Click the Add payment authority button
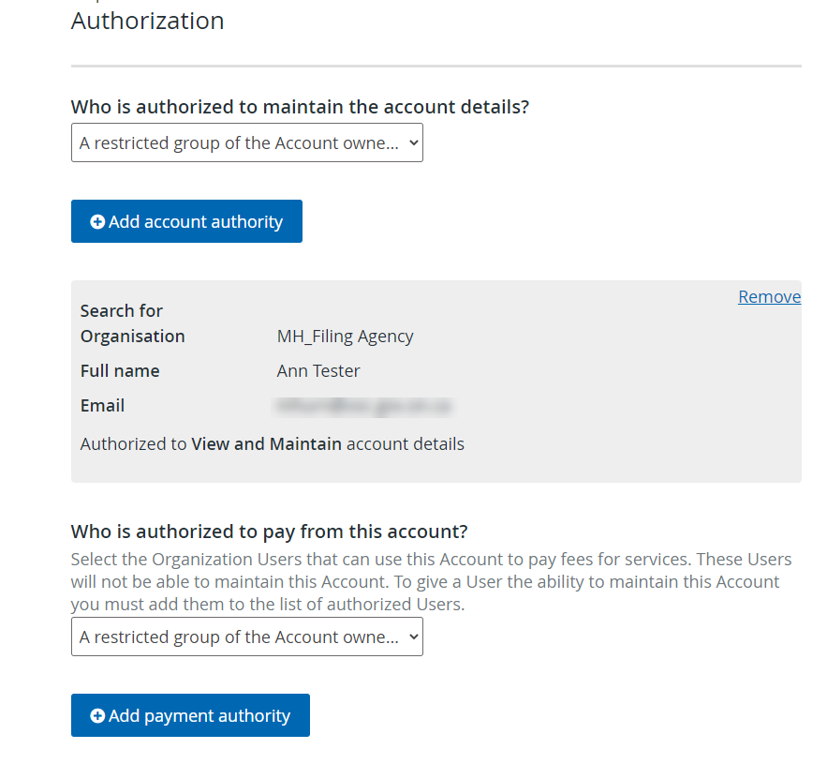The image size is (827, 764). tap(190, 715)
